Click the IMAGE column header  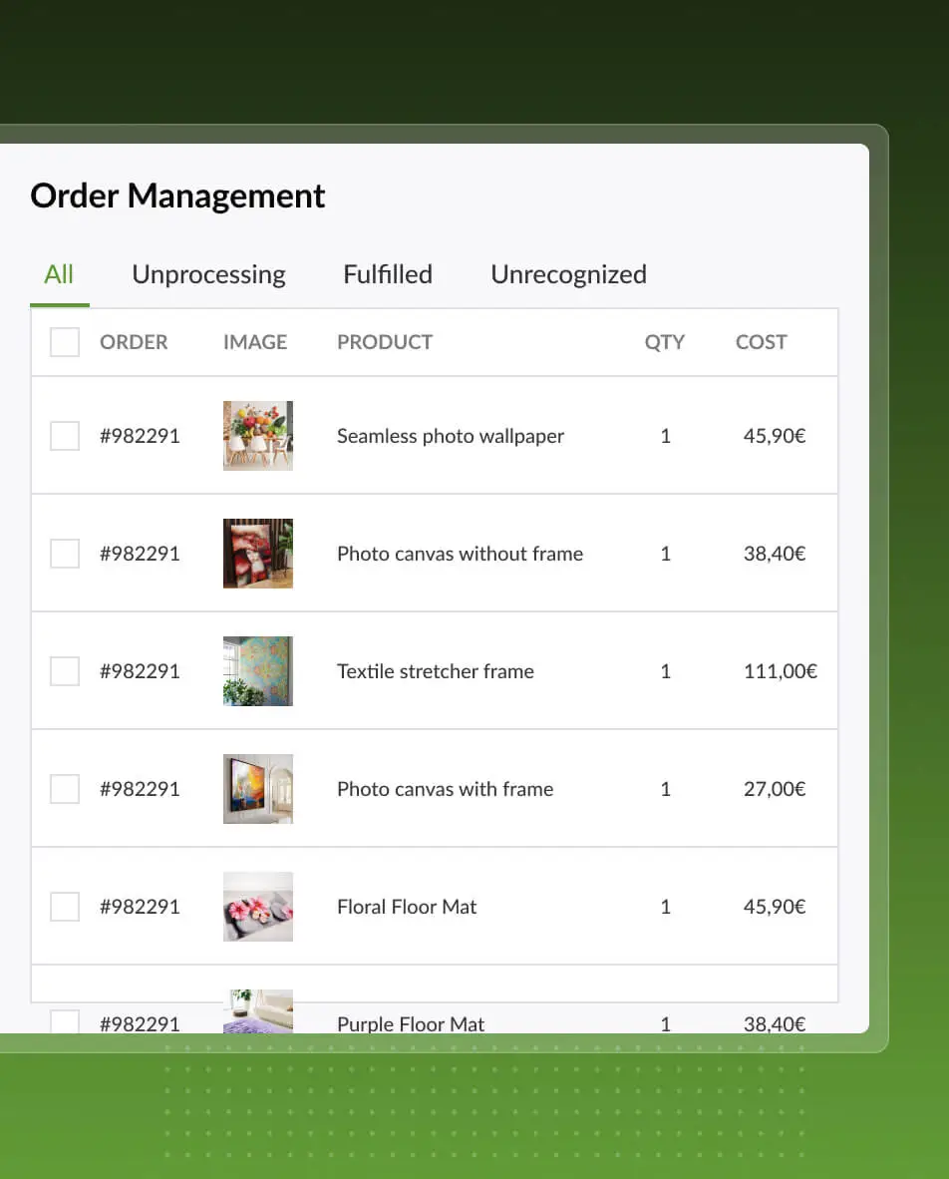click(x=255, y=342)
